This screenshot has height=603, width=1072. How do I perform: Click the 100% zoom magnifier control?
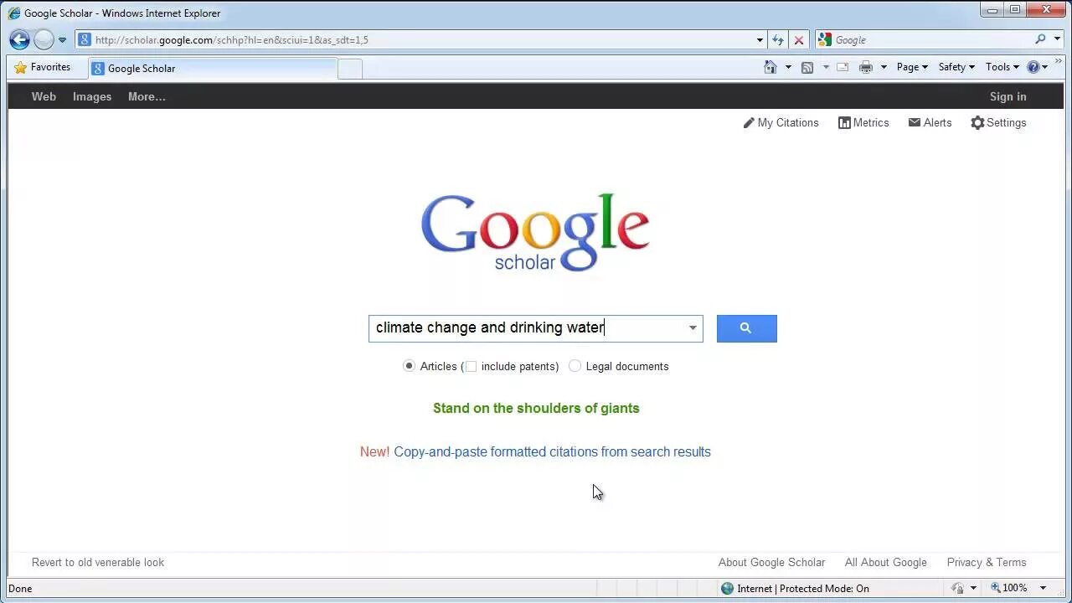(x=1009, y=588)
